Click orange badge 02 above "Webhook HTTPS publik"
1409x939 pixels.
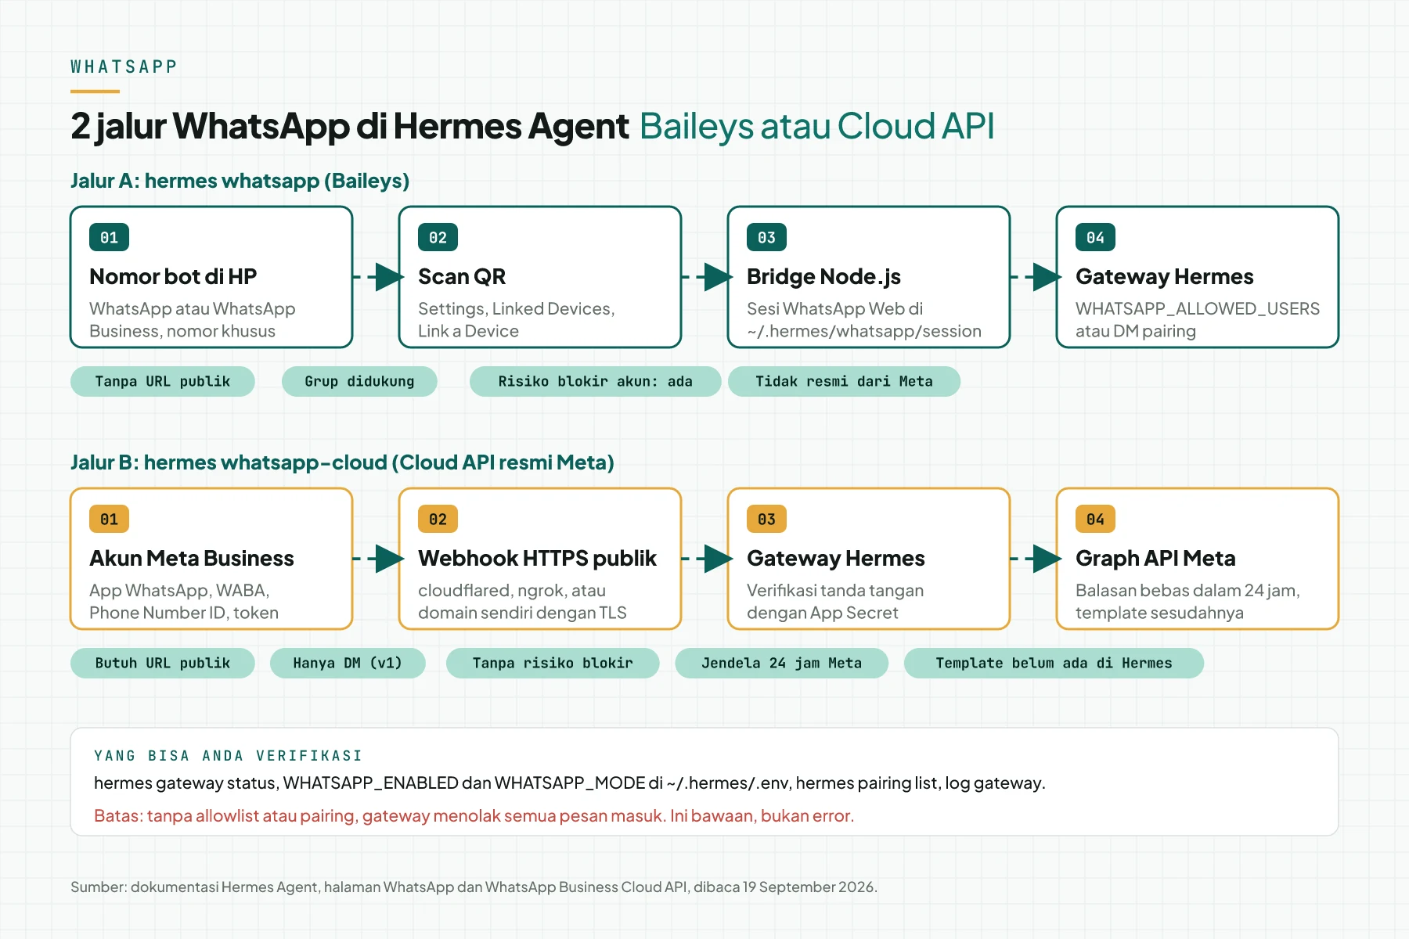pos(438,519)
